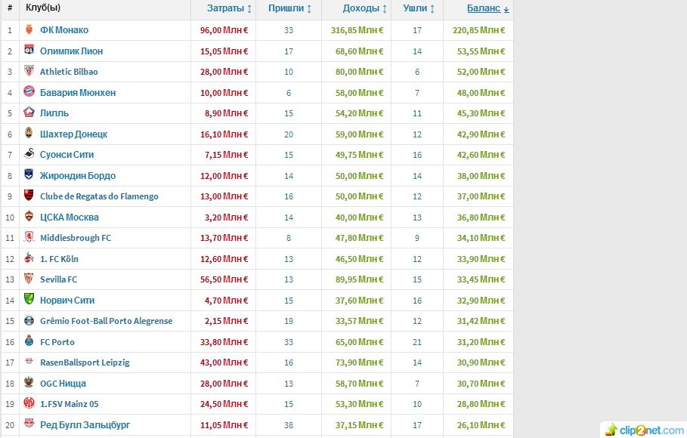The image size is (687, 438).
Task: Click Salzburg's 38 arrivals count
Action: pos(288,425)
